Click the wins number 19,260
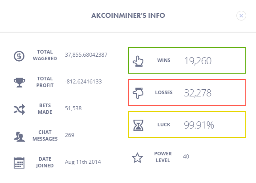 [198, 61]
